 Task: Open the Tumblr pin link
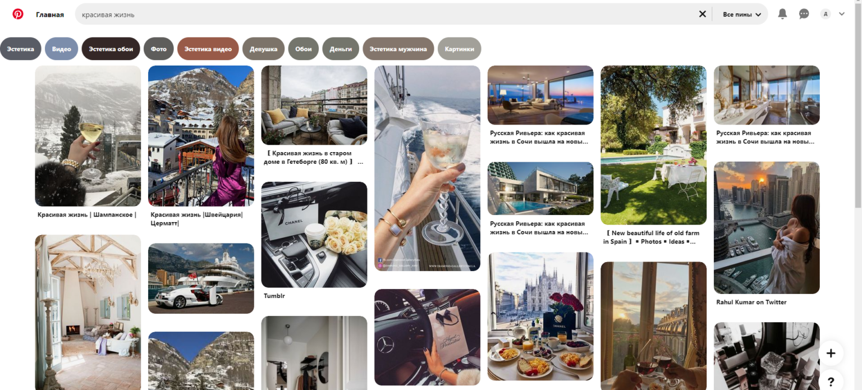point(274,296)
